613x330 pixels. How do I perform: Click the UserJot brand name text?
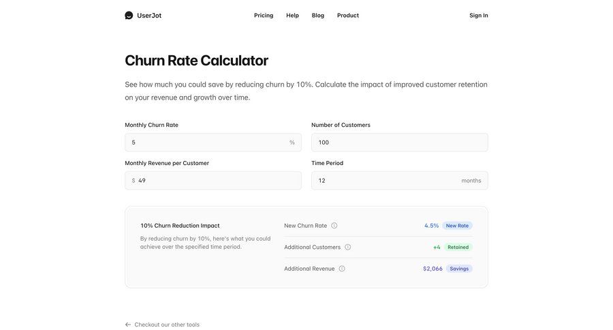[149, 15]
